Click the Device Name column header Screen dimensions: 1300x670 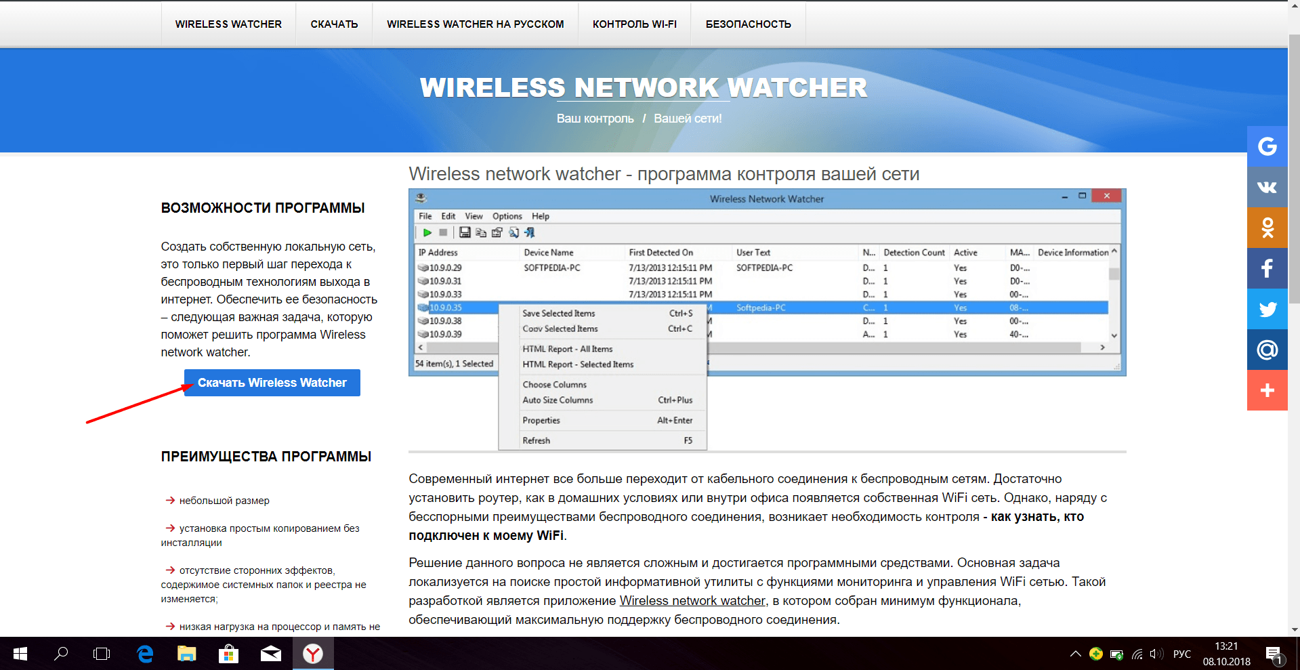coord(573,253)
